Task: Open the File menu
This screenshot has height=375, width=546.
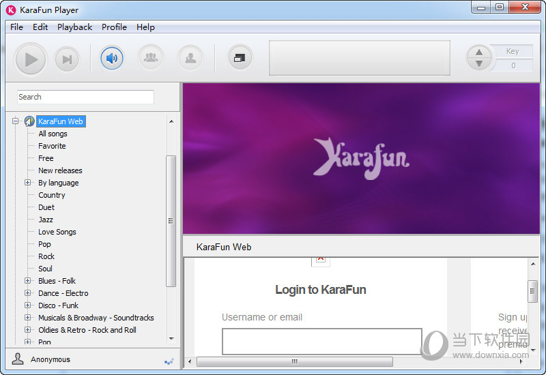Action: [x=16, y=27]
